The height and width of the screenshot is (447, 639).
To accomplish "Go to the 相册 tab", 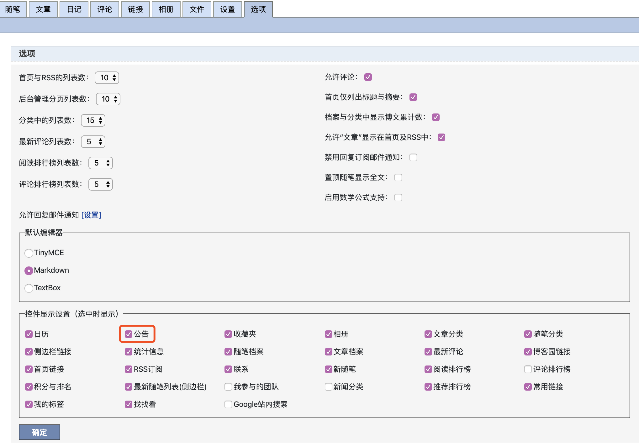I will click(x=166, y=9).
